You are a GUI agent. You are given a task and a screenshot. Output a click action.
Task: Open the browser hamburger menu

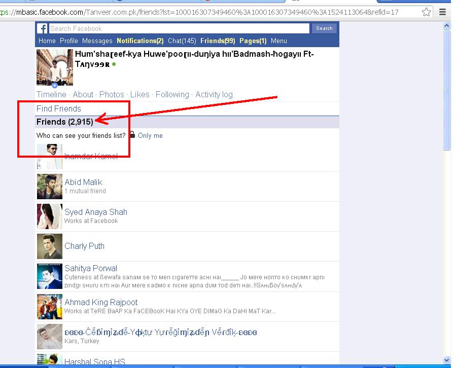point(442,12)
